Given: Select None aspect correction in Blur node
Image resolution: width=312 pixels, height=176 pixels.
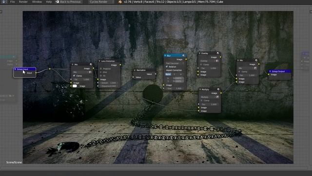Looking at the screenshot, I should click(x=168, y=74).
